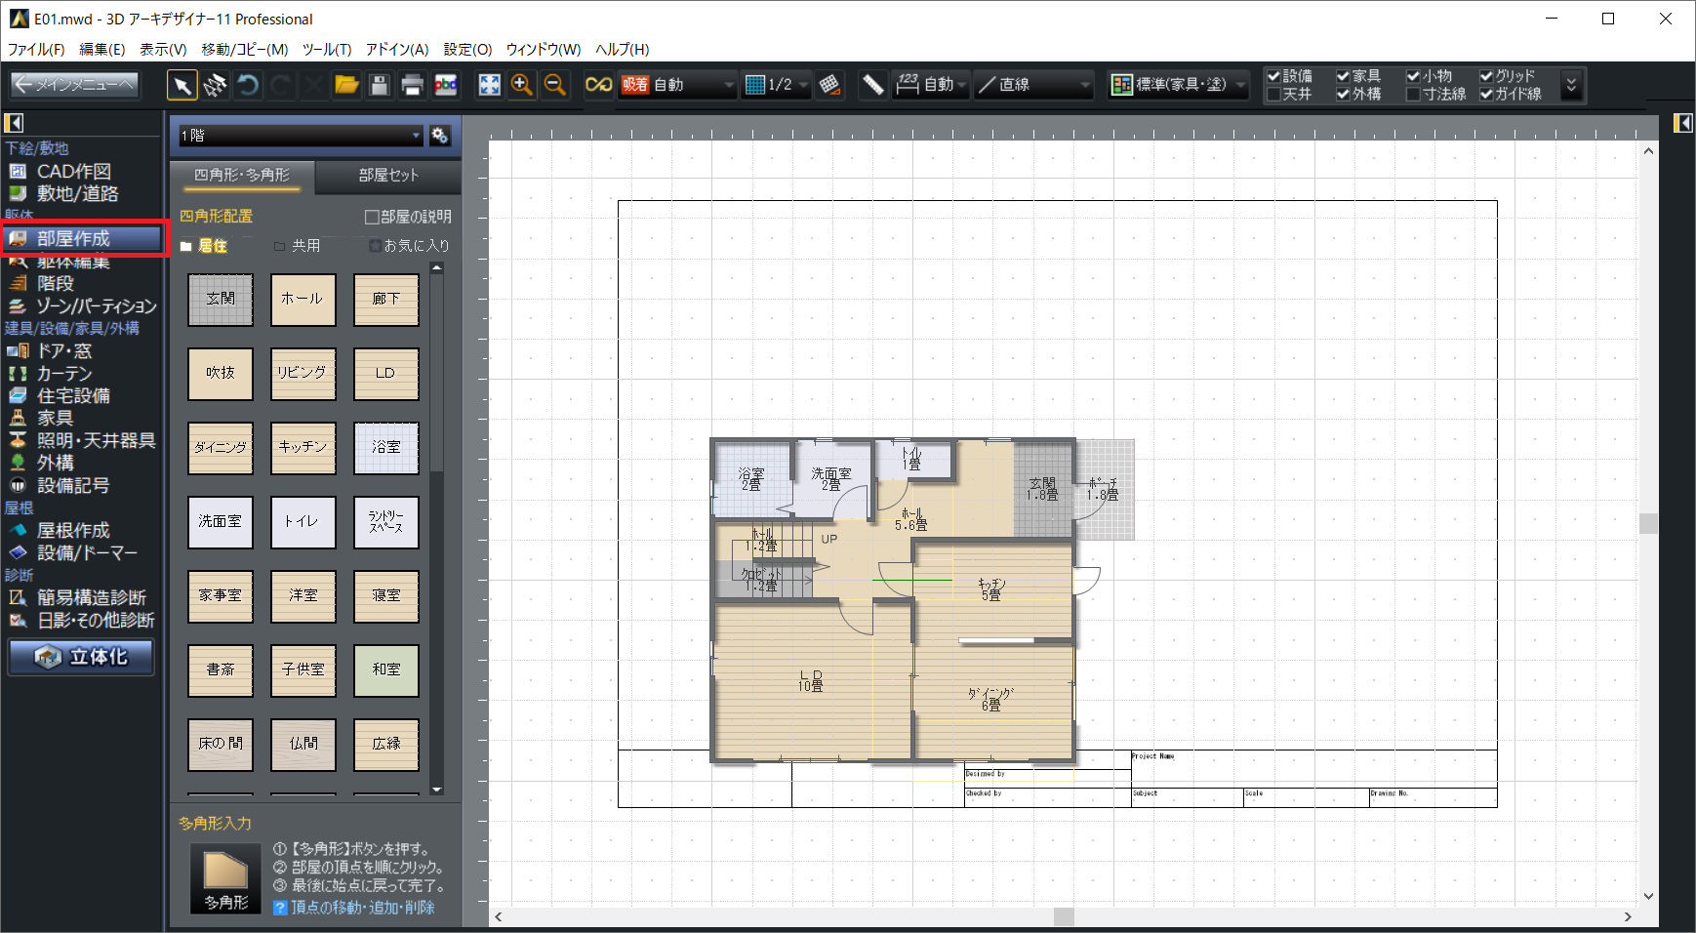
Task: Fit the drawing to the window
Action: [489, 86]
